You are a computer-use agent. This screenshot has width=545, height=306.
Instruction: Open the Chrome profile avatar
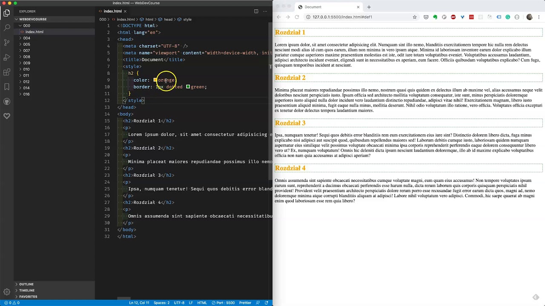pos(529,17)
